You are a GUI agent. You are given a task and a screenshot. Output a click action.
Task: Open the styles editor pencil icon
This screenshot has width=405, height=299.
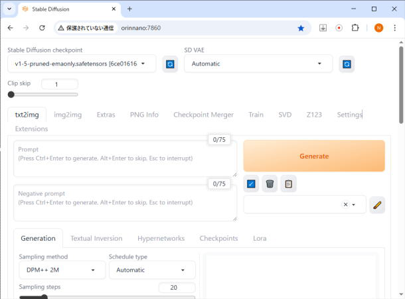[376, 205]
